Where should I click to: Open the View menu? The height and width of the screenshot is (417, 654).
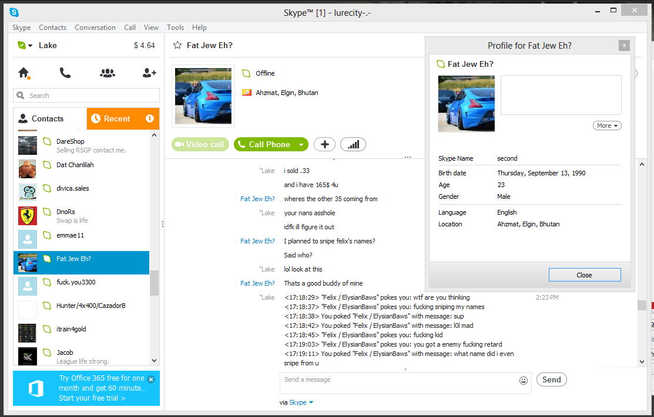coord(151,27)
